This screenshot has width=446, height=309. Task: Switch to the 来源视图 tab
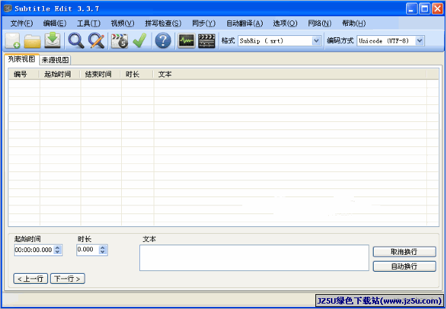(x=55, y=60)
